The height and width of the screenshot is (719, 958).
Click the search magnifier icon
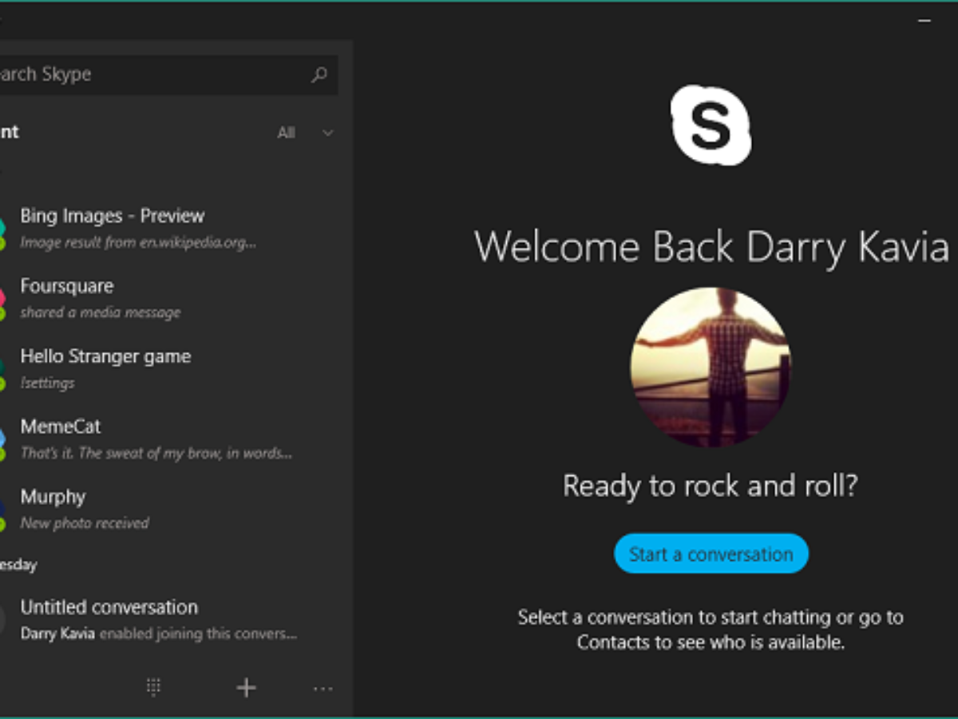[x=319, y=75]
